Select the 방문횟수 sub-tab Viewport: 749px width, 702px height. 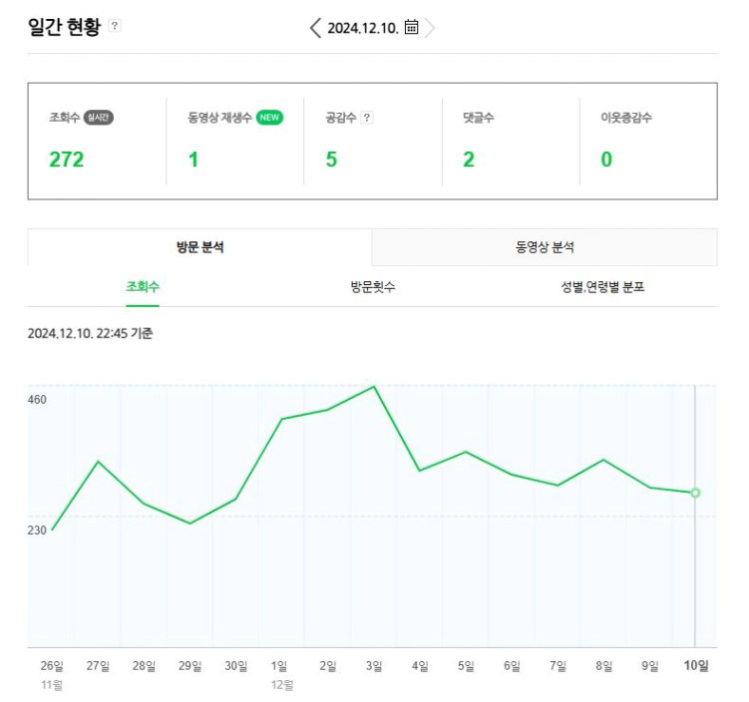(x=373, y=287)
